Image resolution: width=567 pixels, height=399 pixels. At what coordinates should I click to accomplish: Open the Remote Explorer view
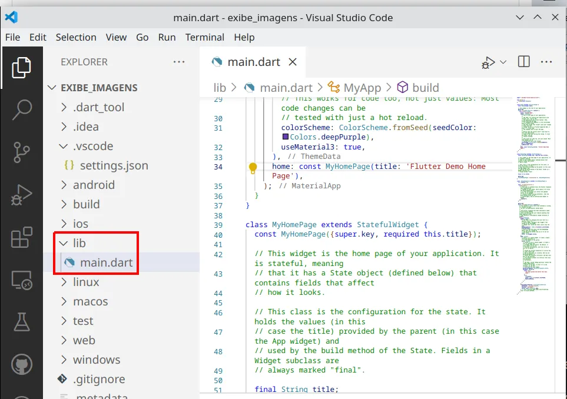coord(21,280)
